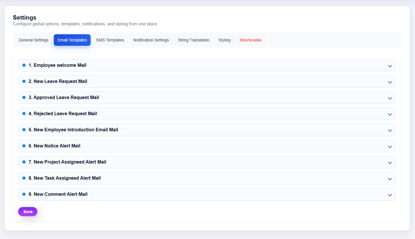415x239 pixels.
Task: Click the "9. New Comment Alert Mail" title
Action: pyautogui.click(x=58, y=194)
